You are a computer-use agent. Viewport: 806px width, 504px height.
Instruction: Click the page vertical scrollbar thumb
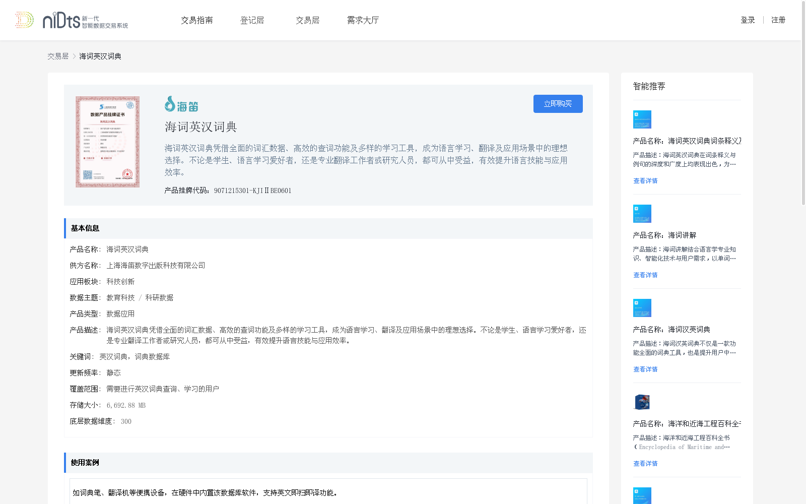[x=803, y=103]
